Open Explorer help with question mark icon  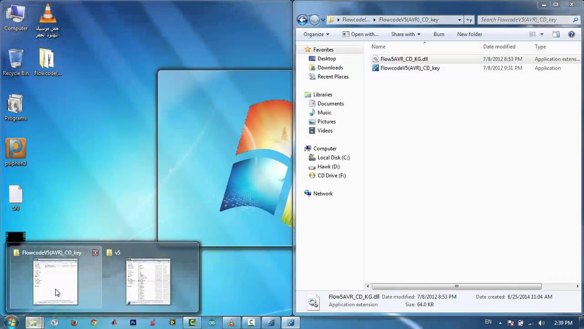571,34
